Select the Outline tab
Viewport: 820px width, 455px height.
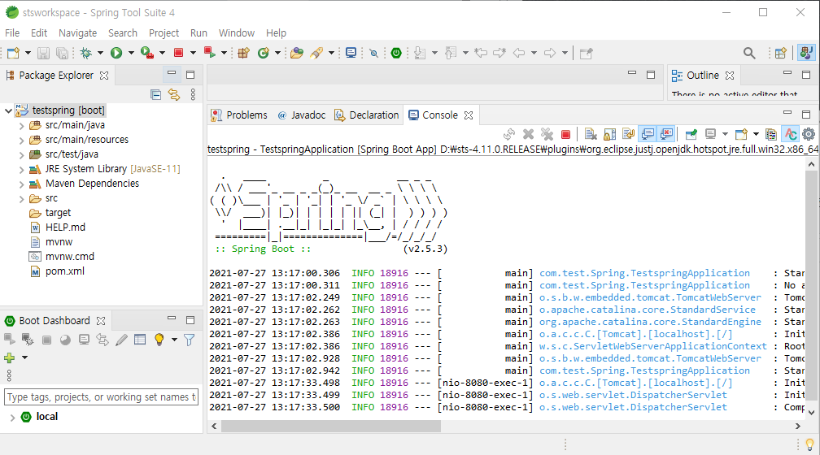point(702,76)
